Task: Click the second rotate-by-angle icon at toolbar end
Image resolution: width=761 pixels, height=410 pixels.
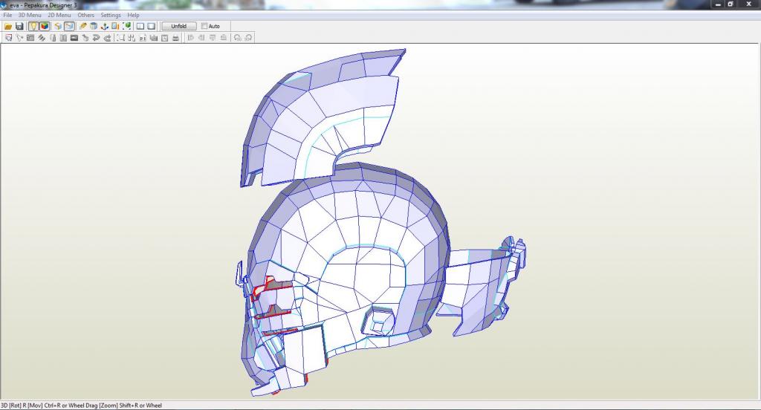Action: pos(248,37)
